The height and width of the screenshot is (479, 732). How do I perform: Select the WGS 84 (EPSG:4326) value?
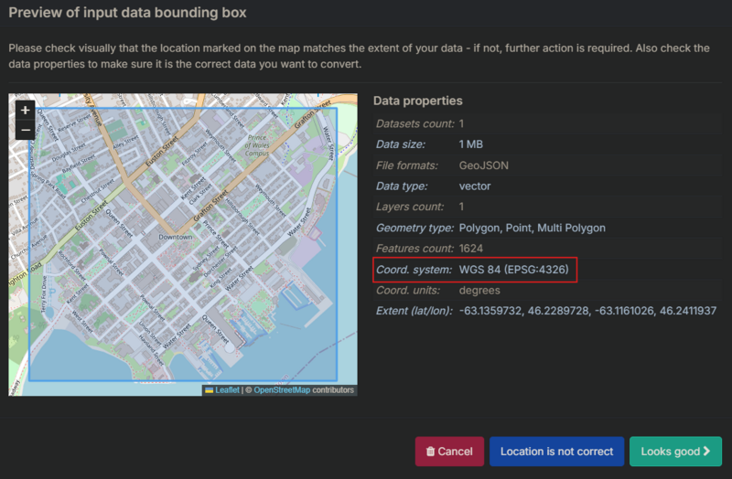point(519,270)
